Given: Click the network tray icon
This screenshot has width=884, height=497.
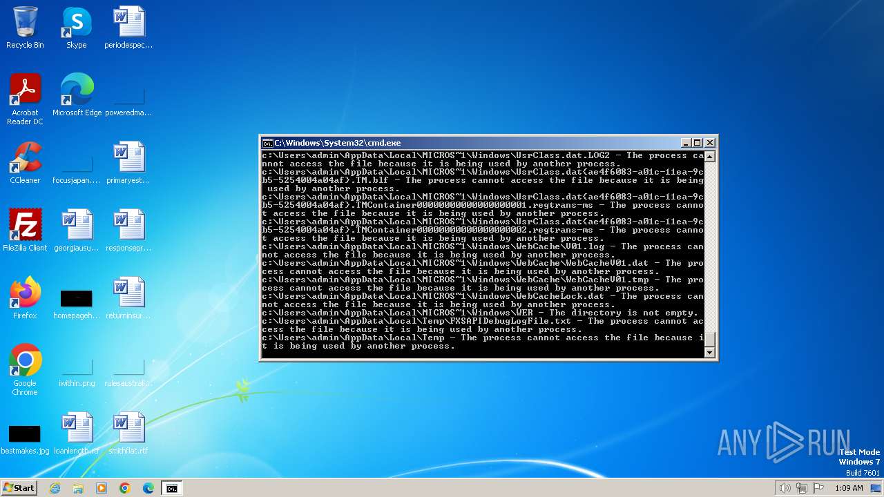Looking at the screenshot, I should (x=802, y=488).
